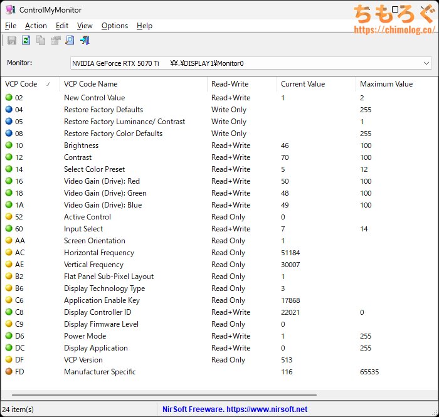Open the Edit menu
The image size is (439, 417).
(62, 26)
